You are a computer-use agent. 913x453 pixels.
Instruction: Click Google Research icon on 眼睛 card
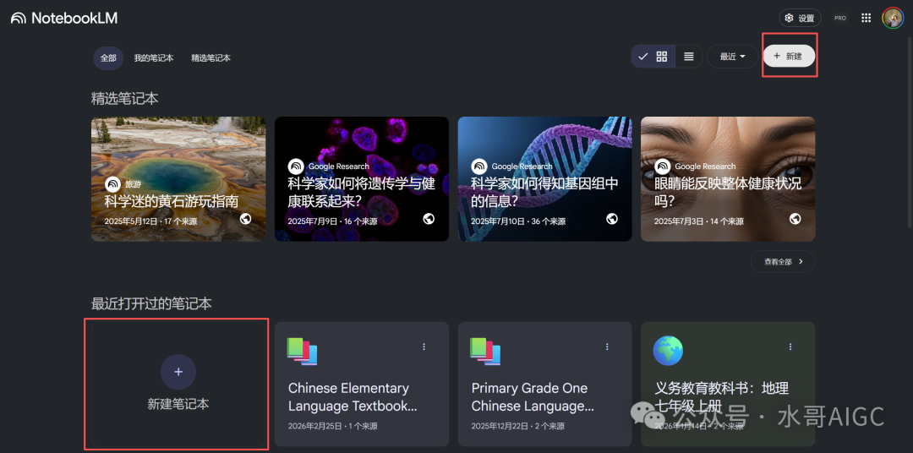point(663,166)
